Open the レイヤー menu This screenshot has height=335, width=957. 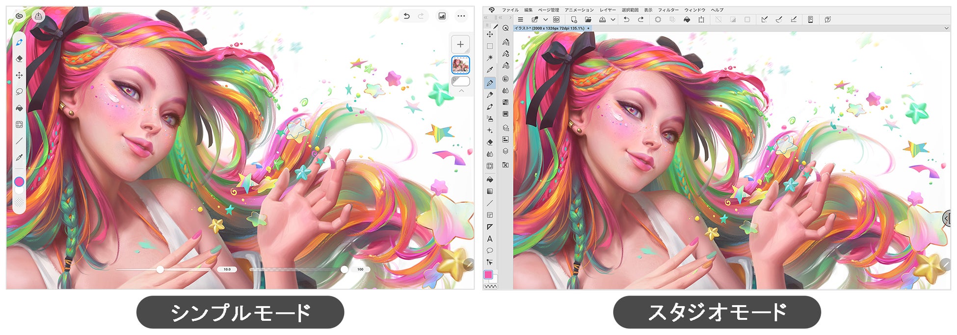608,10
